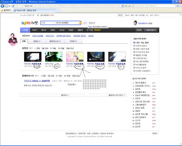Select the 전체 filter under playlists
Image resolution: width=182 pixels, height=146 pixels.
point(43,76)
